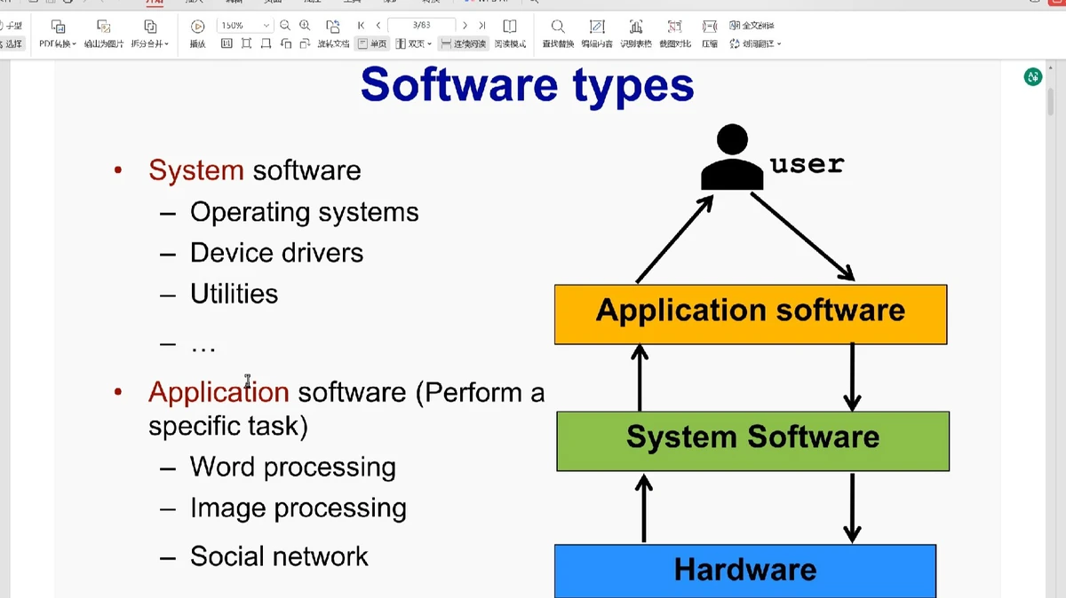1066x598 pixels.
Task: Open the 150% zoom level dropdown
Action: point(266,26)
